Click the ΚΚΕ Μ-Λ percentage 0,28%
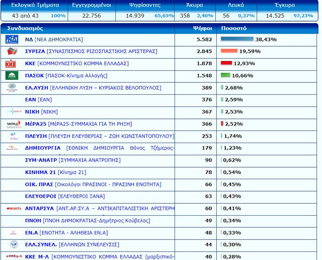Screen dimensions: 322x260 pos(232,256)
